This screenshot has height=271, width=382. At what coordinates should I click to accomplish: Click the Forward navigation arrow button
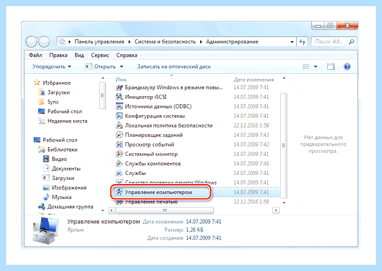(x=44, y=42)
